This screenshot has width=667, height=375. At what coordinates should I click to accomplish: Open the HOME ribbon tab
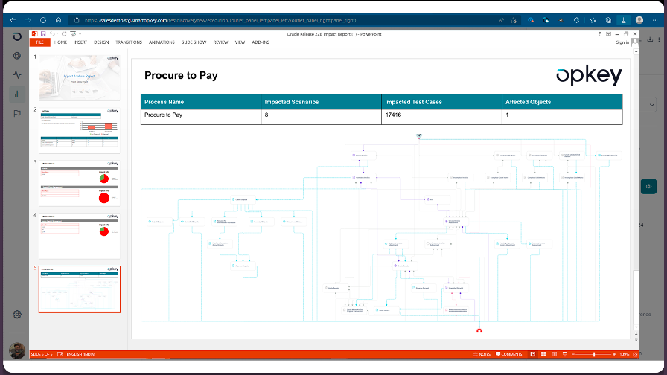[x=60, y=42]
